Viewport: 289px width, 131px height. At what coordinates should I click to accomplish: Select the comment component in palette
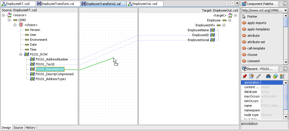click(254, 61)
